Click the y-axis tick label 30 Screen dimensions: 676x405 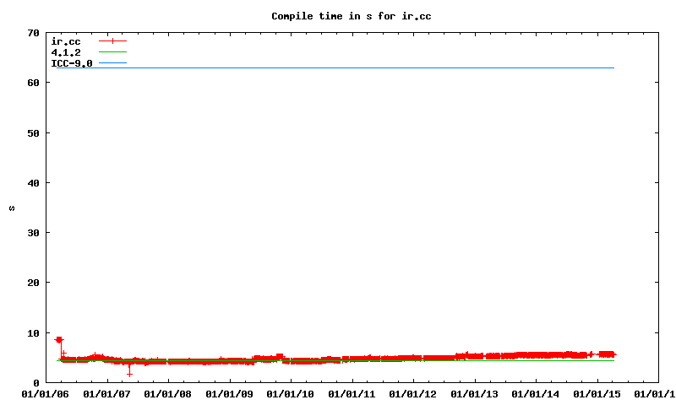pos(33,233)
